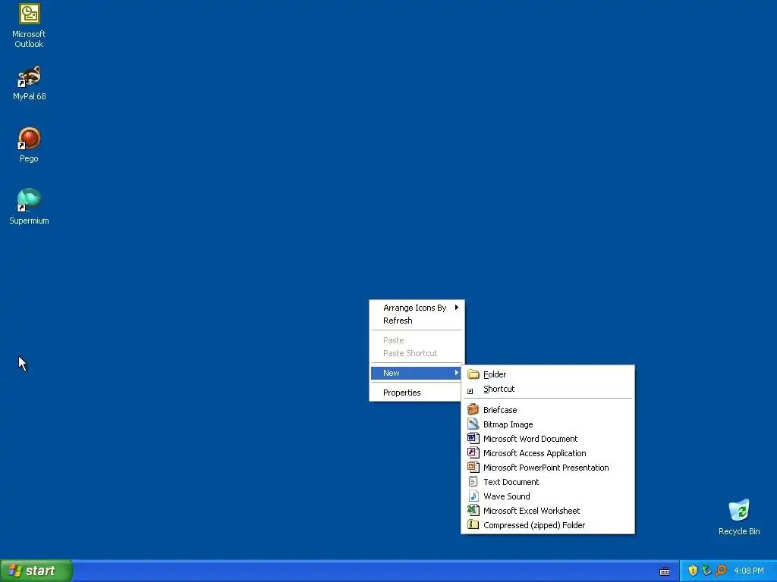The image size is (777, 582).
Task: Choose Compressed (zipped) Folder label
Action: [x=534, y=524]
